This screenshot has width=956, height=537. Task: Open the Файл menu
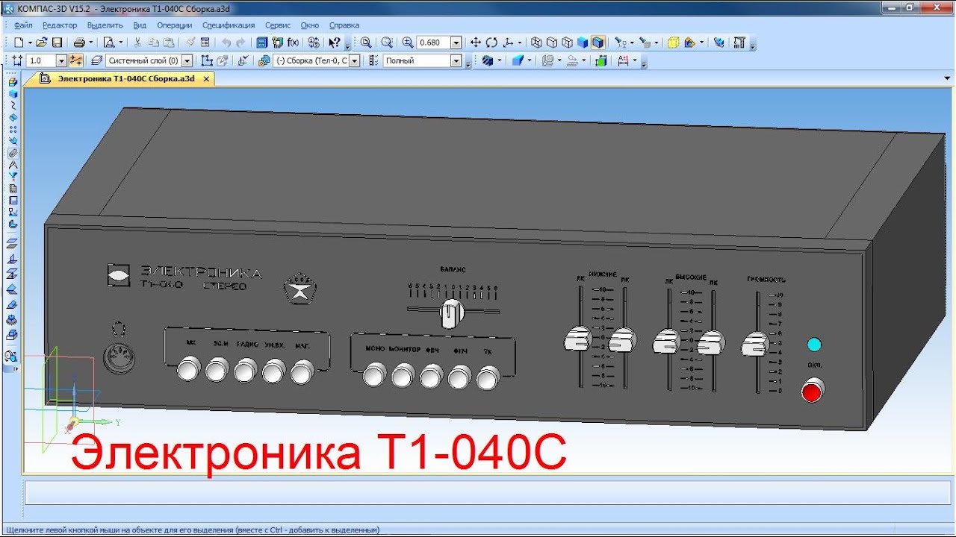tap(23, 25)
